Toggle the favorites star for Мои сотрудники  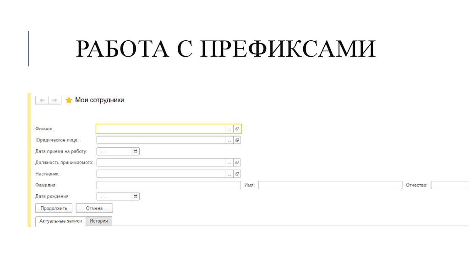point(69,100)
